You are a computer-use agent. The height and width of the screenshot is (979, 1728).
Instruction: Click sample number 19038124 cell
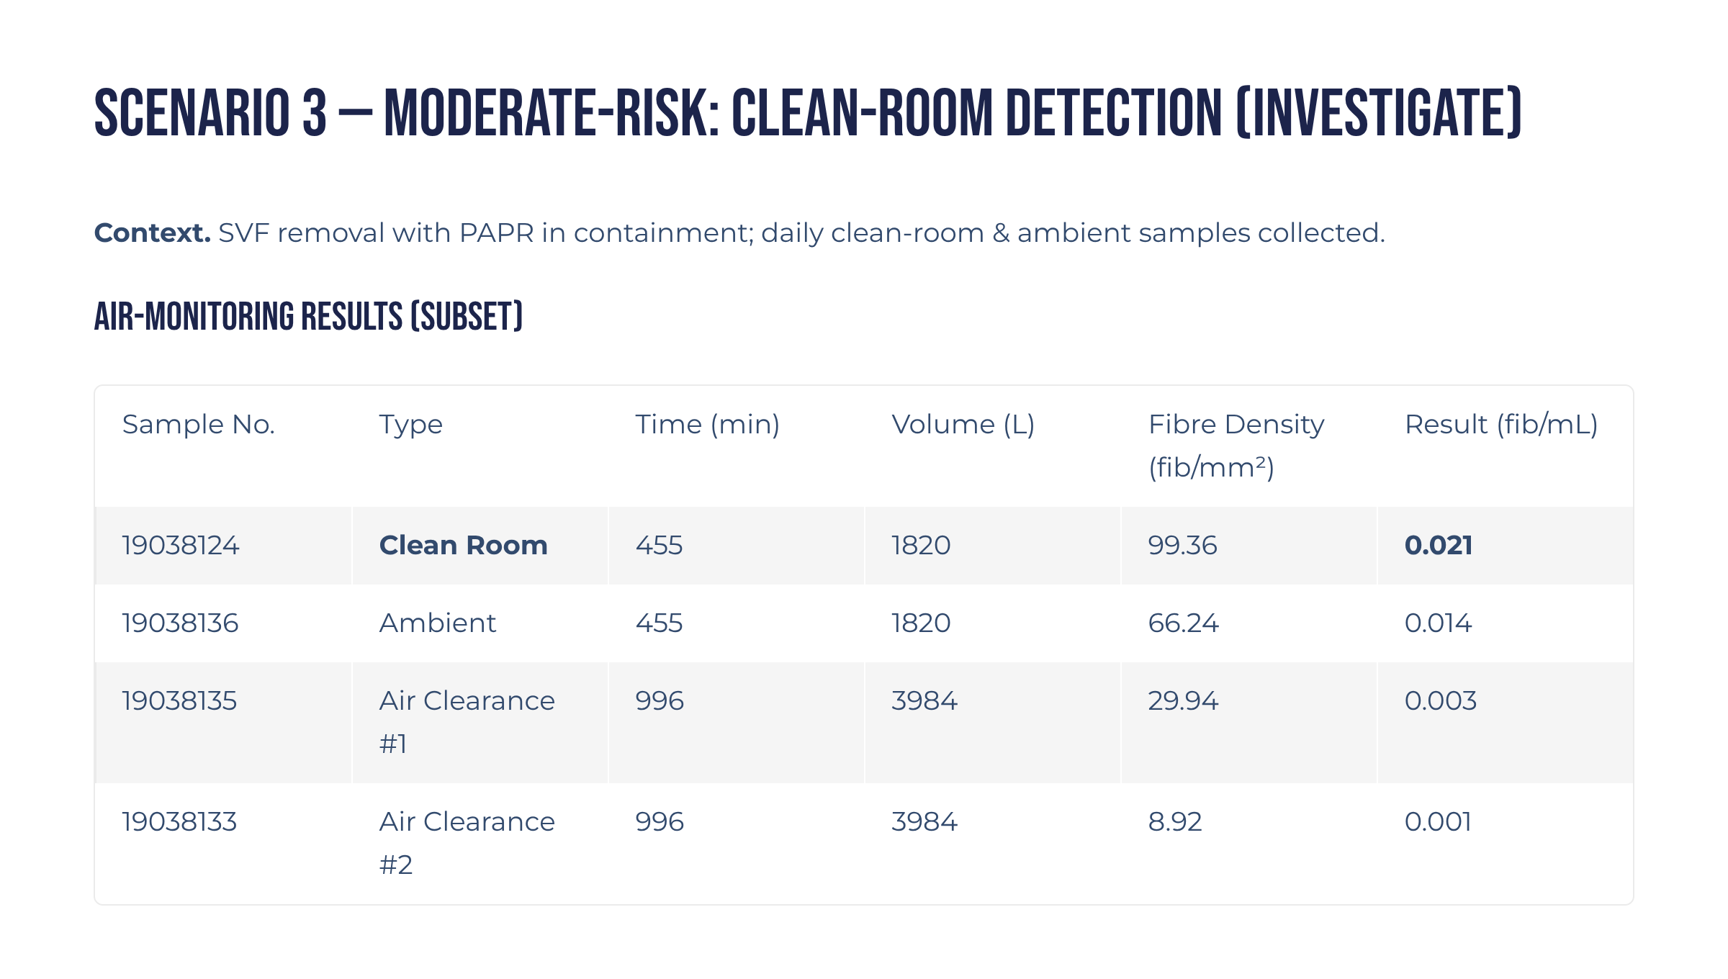[x=180, y=546]
